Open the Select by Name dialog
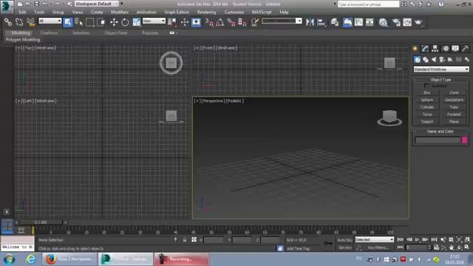 tap(79, 22)
